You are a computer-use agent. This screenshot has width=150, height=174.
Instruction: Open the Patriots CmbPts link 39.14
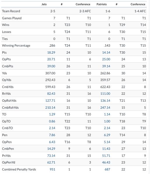pyautogui.click(x=106, y=66)
